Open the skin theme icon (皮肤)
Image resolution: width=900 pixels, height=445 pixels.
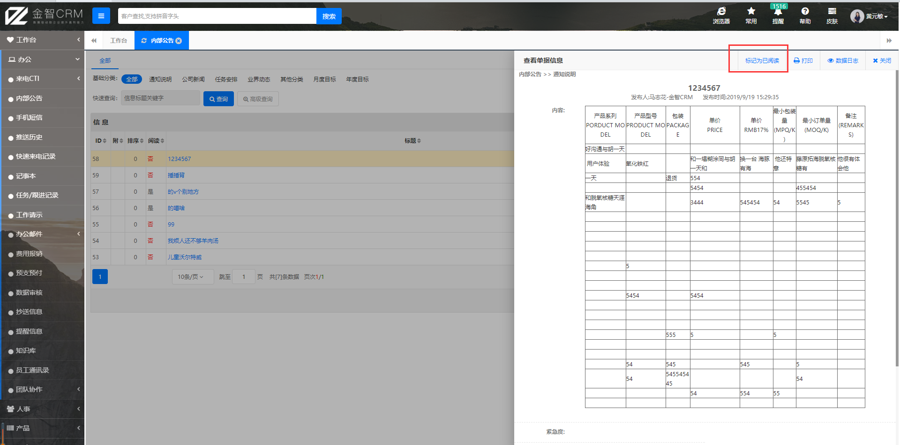pyautogui.click(x=832, y=15)
